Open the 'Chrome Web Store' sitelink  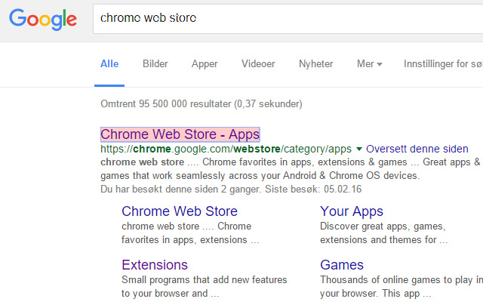pyautogui.click(x=180, y=211)
